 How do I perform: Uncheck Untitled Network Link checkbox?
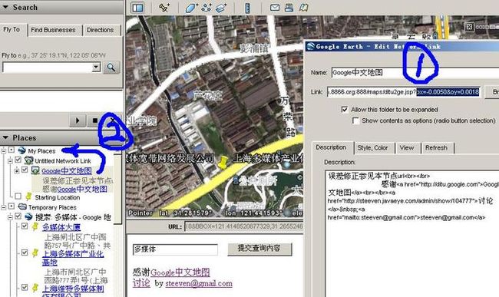point(18,160)
